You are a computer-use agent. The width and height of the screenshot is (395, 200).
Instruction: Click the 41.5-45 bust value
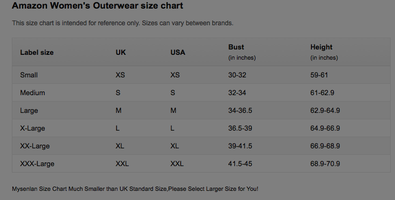click(x=240, y=164)
